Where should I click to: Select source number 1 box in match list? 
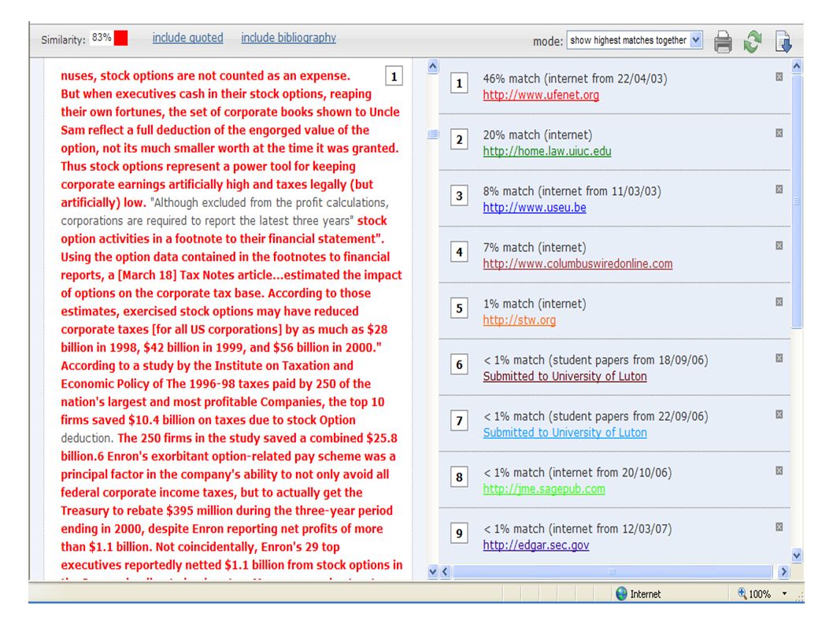[x=459, y=83]
